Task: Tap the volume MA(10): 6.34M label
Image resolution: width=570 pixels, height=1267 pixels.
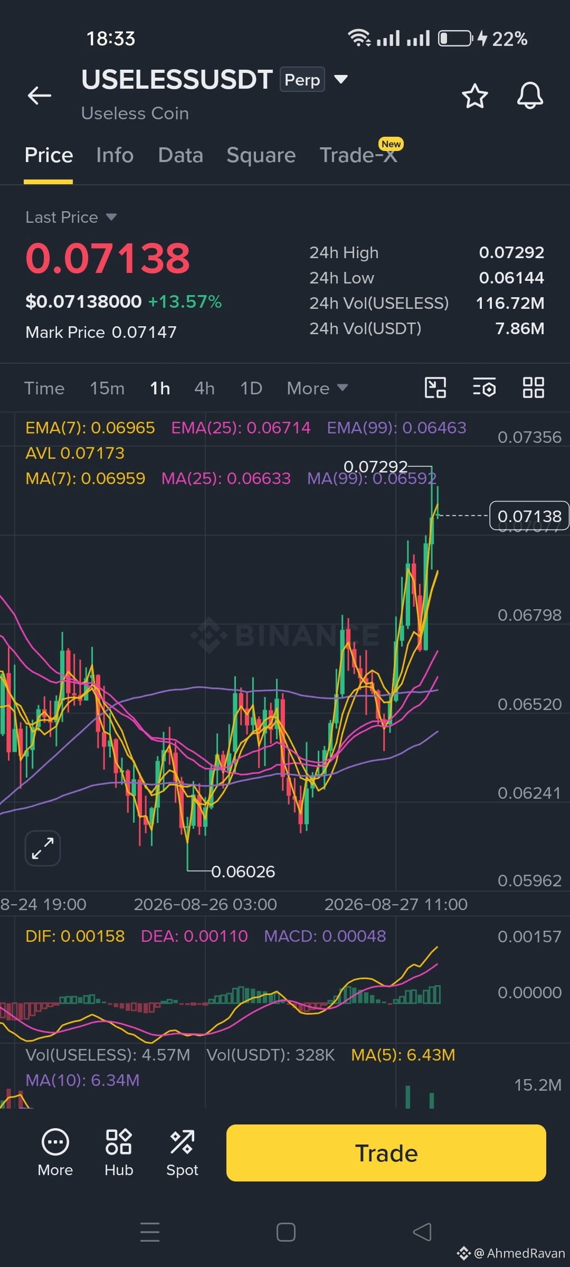Action: tap(83, 1080)
